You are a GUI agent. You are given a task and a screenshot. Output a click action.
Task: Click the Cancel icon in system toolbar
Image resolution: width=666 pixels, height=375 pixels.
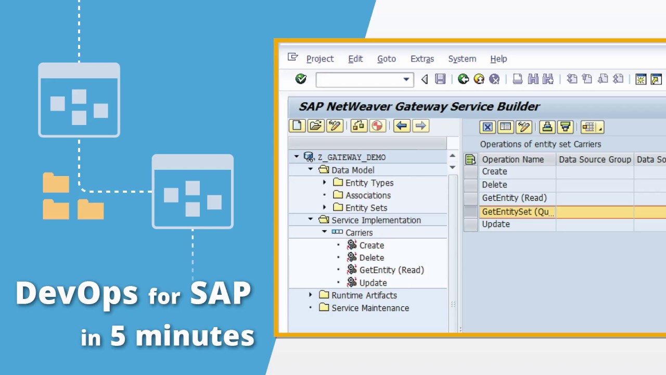tap(494, 79)
